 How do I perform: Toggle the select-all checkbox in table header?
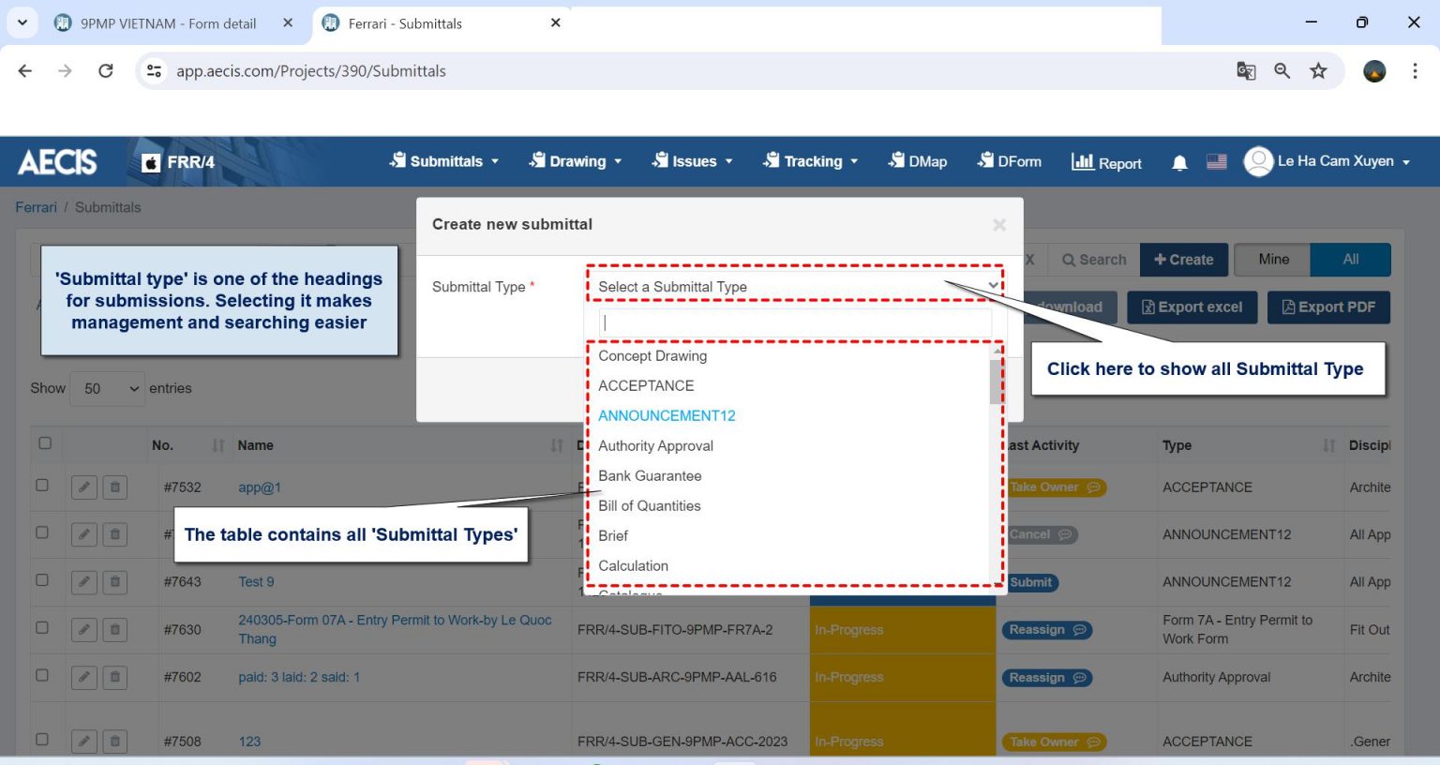[44, 443]
